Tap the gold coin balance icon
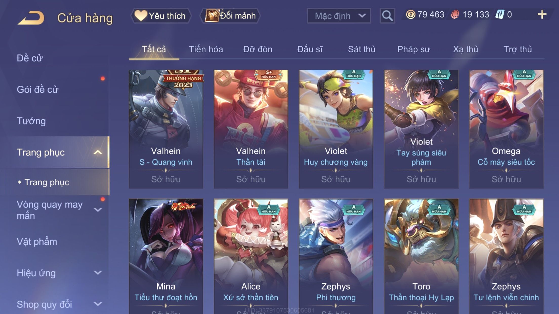Viewport: 559px width, 314px height. point(410,14)
